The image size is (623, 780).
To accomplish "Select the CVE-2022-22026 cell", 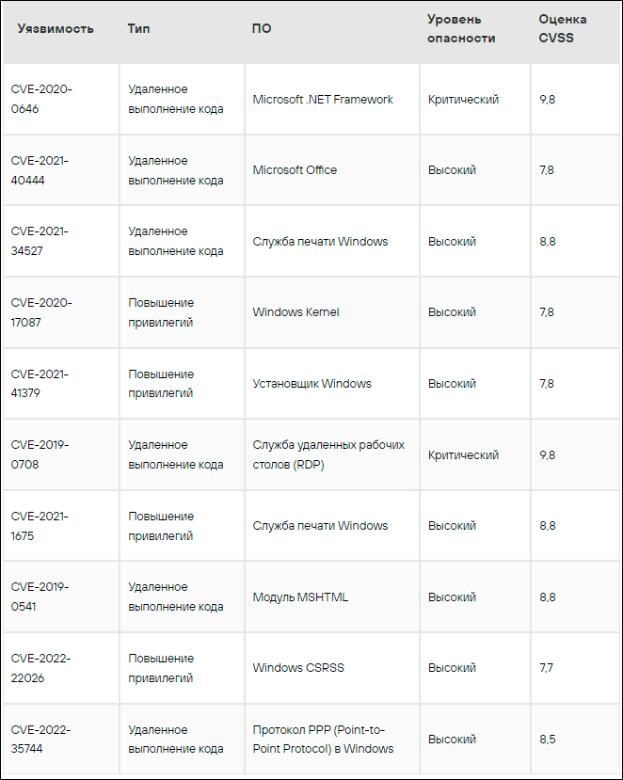I will 41,667.
